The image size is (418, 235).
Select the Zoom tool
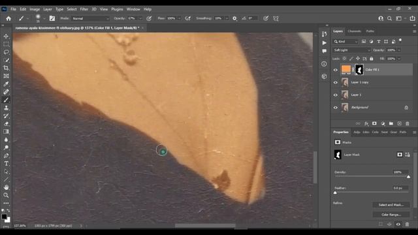coord(6,195)
